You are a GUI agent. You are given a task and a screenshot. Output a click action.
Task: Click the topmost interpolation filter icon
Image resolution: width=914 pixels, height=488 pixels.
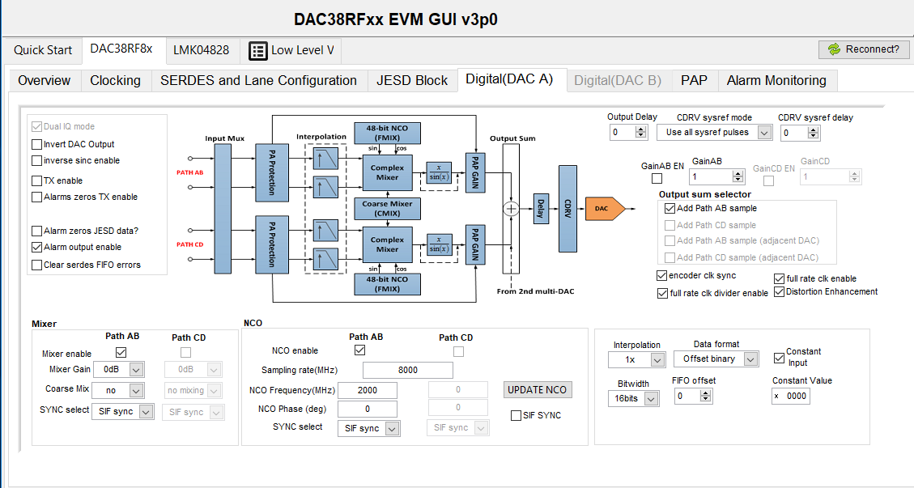click(x=325, y=159)
